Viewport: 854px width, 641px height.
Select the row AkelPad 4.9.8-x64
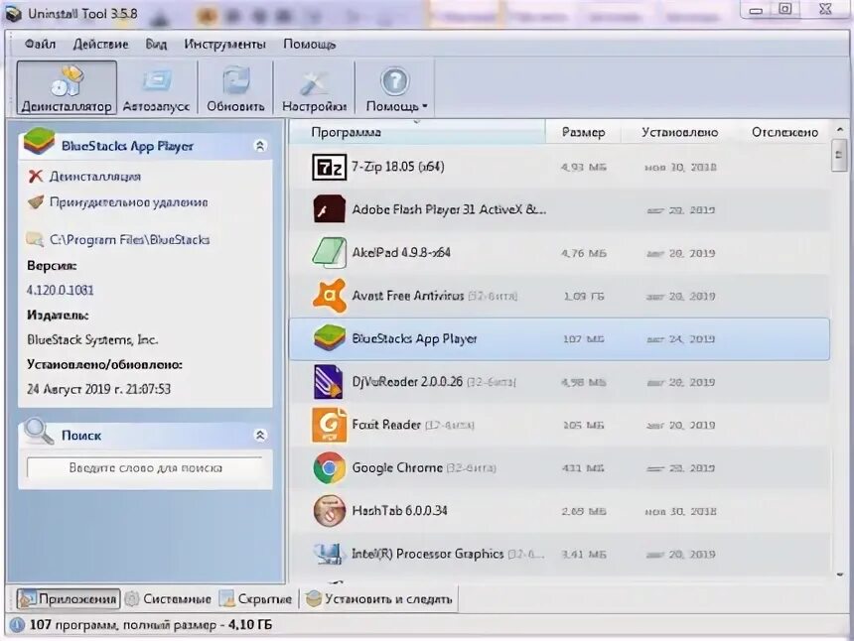tap(559, 252)
